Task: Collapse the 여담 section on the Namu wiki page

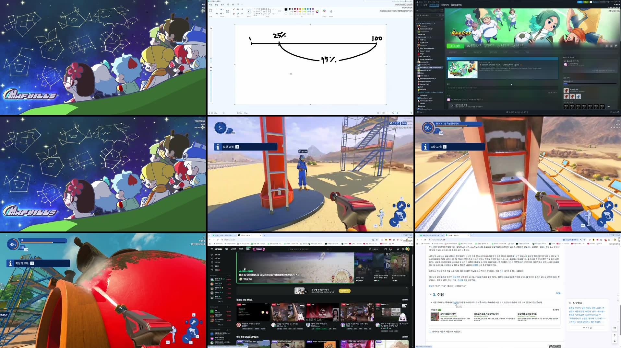Action: coord(431,295)
